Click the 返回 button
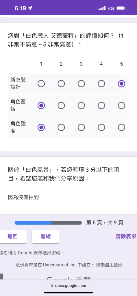This screenshot has height=296, width=137. (13, 236)
